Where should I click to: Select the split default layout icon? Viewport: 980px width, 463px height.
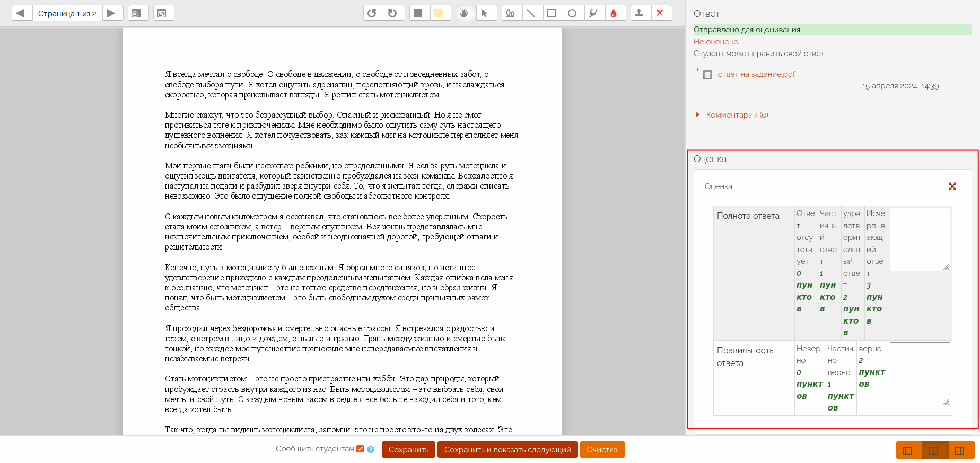(934, 450)
